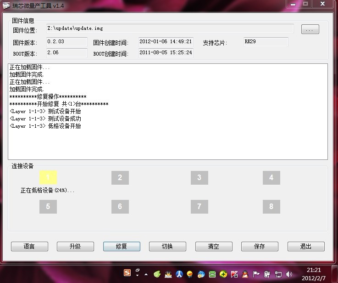Viewport: 338px width, 283px height.
Task: Open Action Center flag icon
Action: [x=256, y=274]
